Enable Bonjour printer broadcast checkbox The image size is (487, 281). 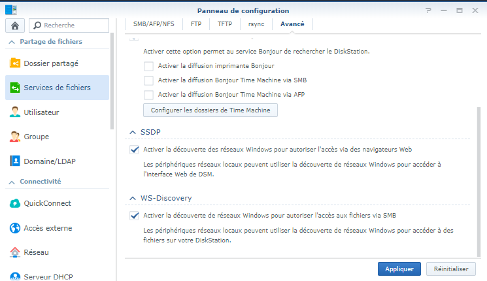click(148, 66)
